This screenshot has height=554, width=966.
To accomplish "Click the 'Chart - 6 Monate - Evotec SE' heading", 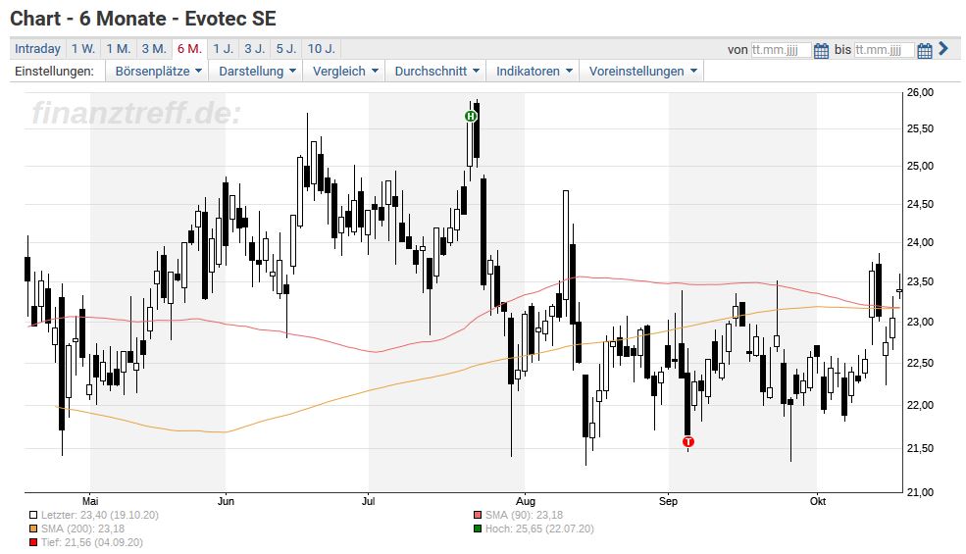I will [143, 19].
